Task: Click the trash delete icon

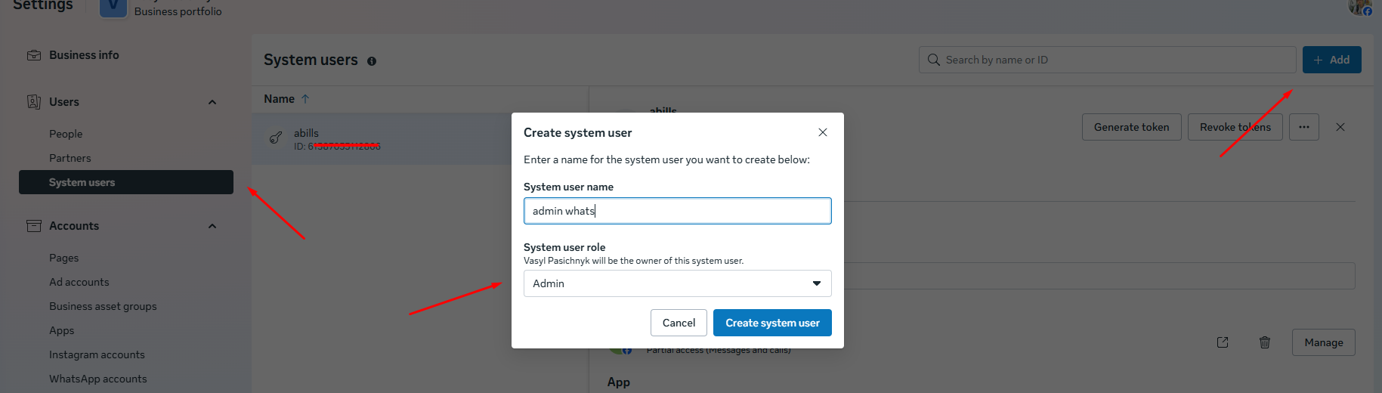Action: click(x=1264, y=342)
